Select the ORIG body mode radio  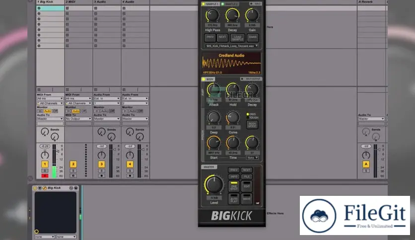click(x=248, y=115)
